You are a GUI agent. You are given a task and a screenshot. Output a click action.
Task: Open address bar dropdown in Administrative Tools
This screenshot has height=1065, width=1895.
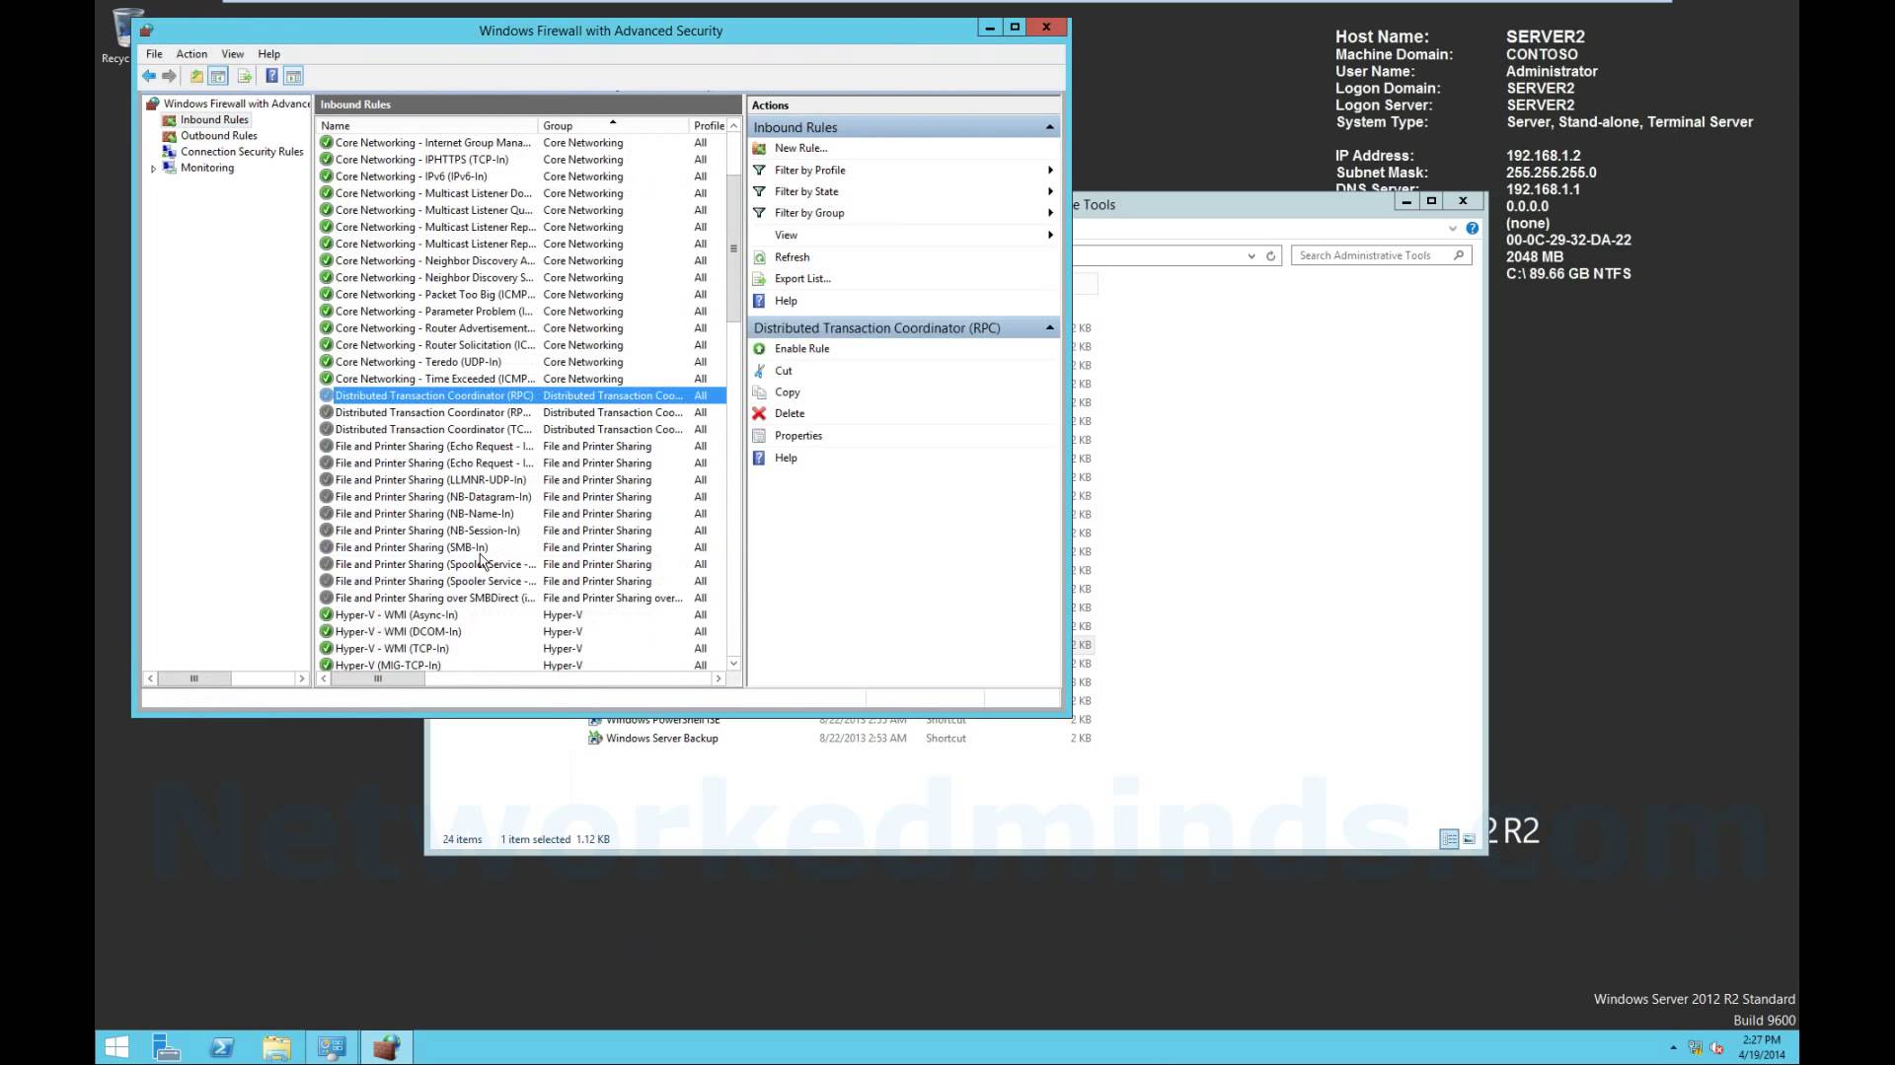[1251, 256]
